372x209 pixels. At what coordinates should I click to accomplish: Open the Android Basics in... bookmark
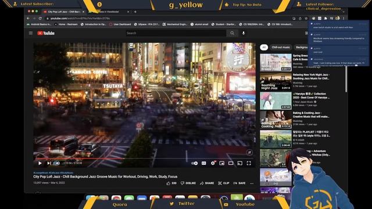(39, 24)
